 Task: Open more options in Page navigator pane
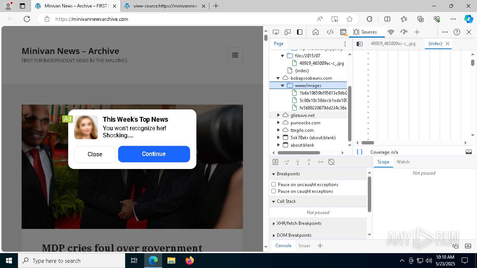tap(345, 44)
